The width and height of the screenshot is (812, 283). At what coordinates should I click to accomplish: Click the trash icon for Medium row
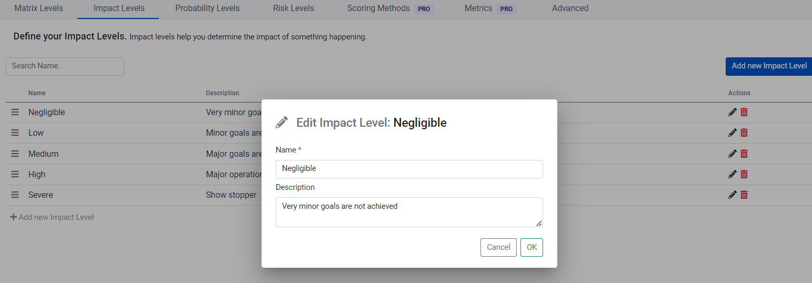pos(744,154)
